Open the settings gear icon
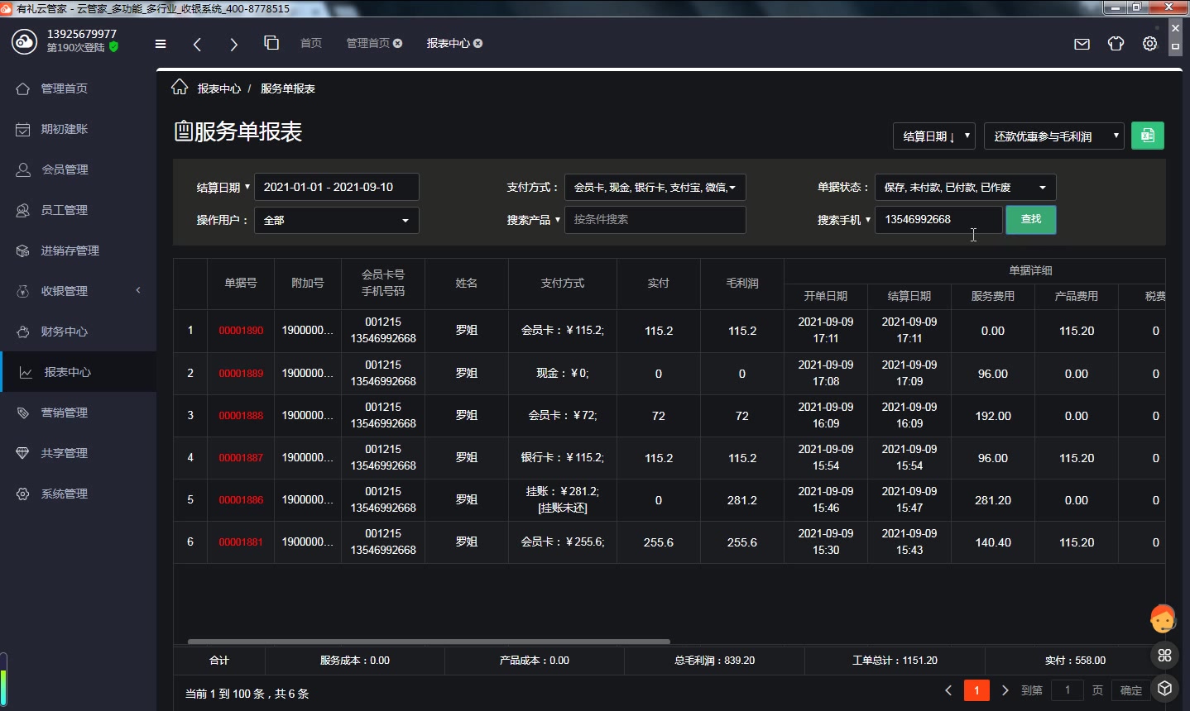This screenshot has width=1190, height=711. pos(1149,44)
